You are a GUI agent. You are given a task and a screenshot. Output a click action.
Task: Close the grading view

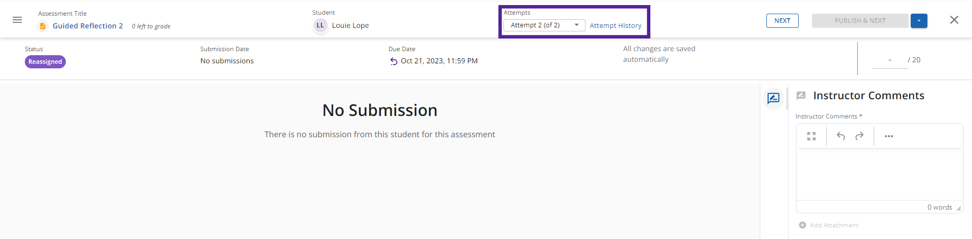(954, 20)
